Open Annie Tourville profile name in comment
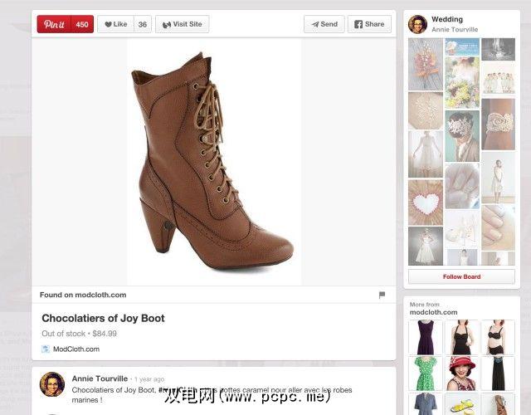Viewport: 531px width, 415px height. [100, 378]
